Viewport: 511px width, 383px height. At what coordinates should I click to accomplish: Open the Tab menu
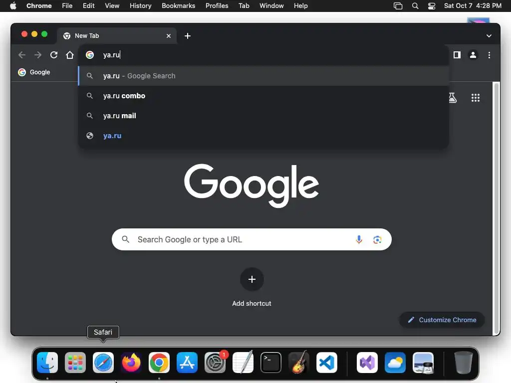pyautogui.click(x=244, y=6)
